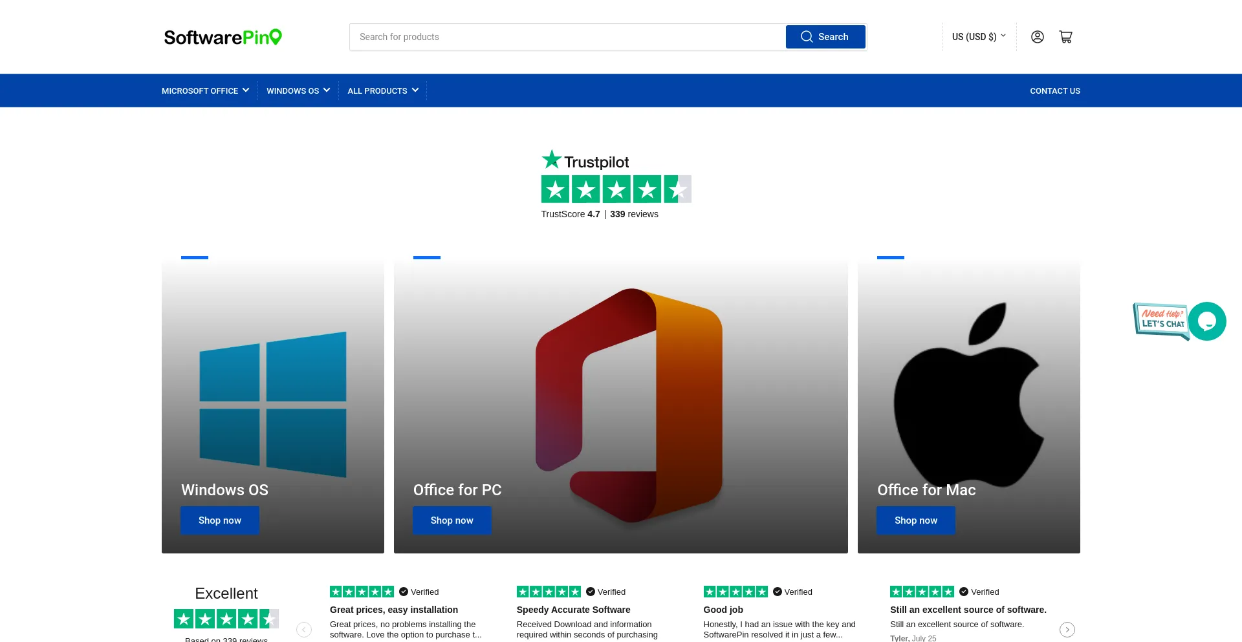Screen dimensions: 1242x642
Task: Shop now for Windows OS
Action: coord(220,520)
